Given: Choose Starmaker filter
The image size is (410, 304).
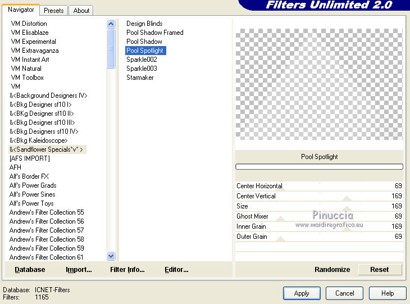Looking at the screenshot, I should [x=140, y=78].
